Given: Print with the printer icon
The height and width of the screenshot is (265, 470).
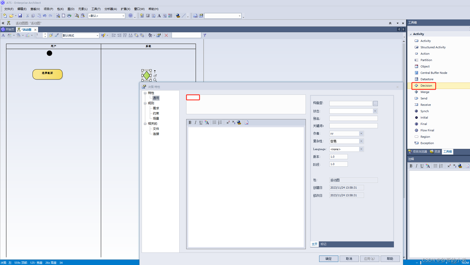Looking at the screenshot, I should click(69, 16).
